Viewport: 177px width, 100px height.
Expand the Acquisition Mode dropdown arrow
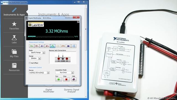point(72,73)
